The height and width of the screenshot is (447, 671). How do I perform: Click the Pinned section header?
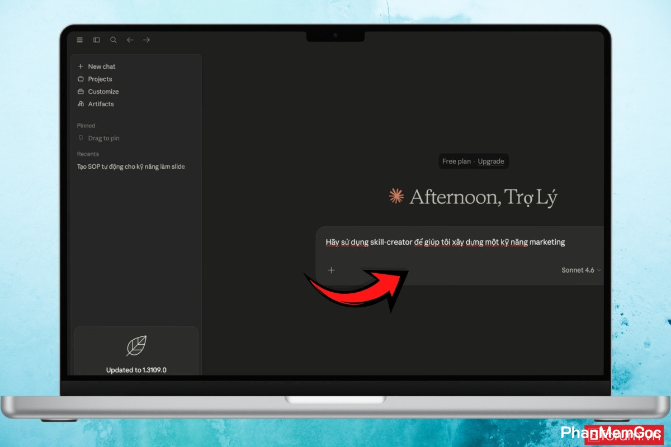(86, 126)
